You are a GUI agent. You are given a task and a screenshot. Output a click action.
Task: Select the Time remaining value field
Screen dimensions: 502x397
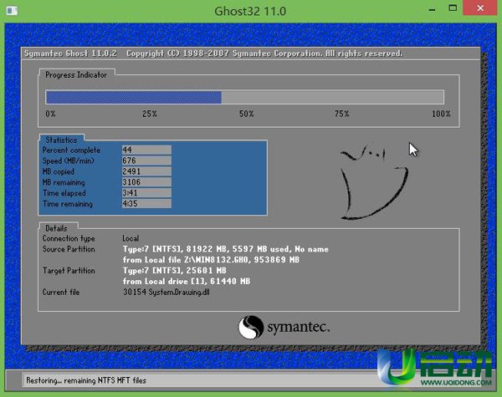point(146,204)
